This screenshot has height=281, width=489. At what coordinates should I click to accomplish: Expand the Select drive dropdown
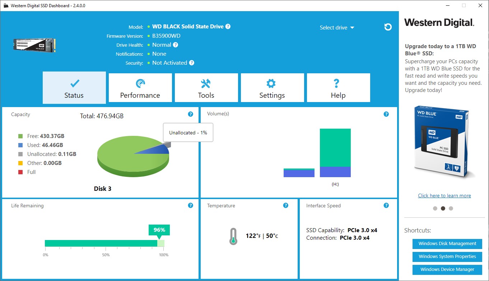click(x=337, y=28)
